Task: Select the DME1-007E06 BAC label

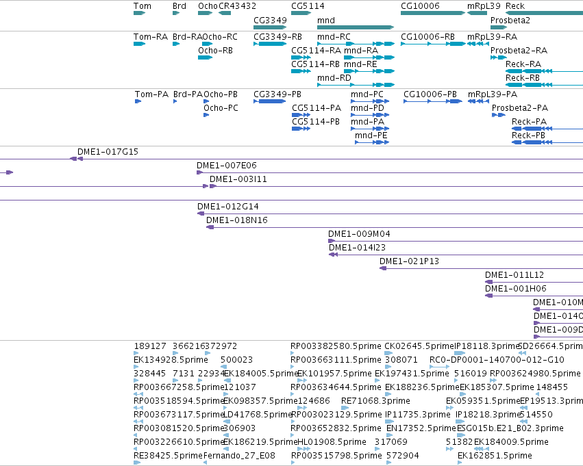Action: click(x=227, y=166)
